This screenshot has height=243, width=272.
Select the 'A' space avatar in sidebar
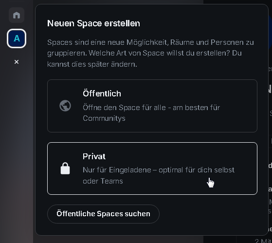click(x=17, y=38)
